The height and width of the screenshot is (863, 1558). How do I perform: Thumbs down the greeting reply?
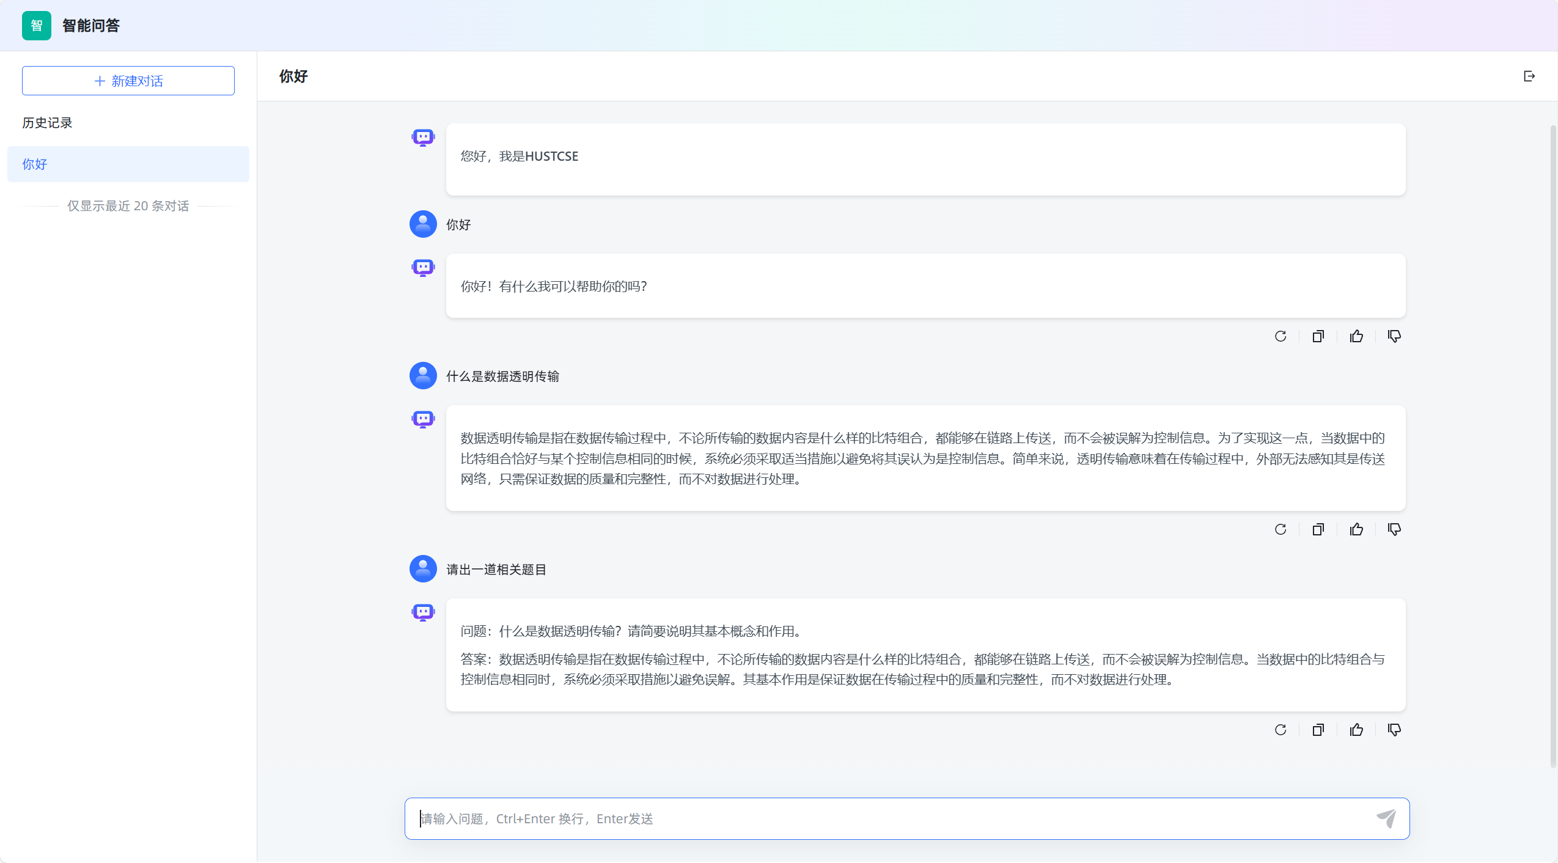click(1394, 336)
